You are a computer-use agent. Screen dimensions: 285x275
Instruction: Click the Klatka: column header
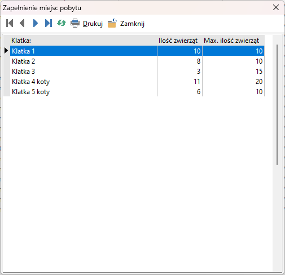click(84, 41)
